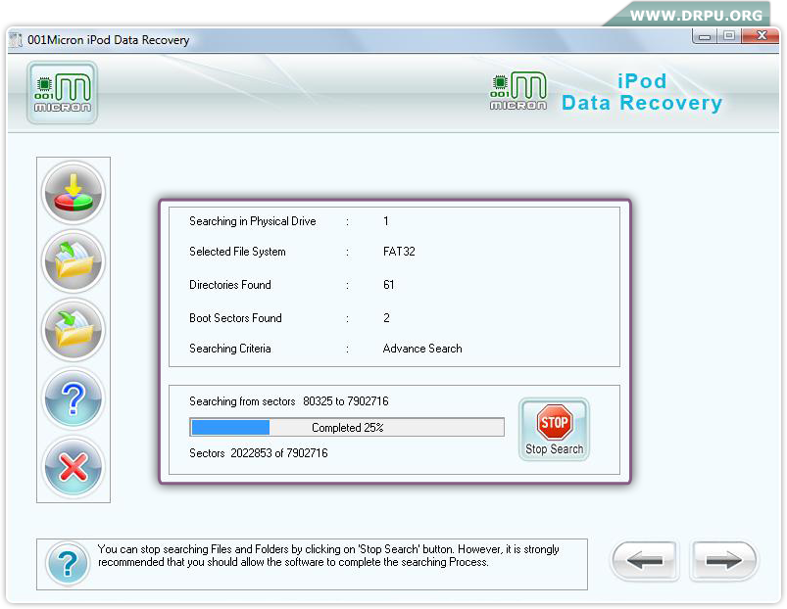Click the directories count value '61'
Image resolution: width=787 pixels, height=609 pixels.
coord(388,285)
